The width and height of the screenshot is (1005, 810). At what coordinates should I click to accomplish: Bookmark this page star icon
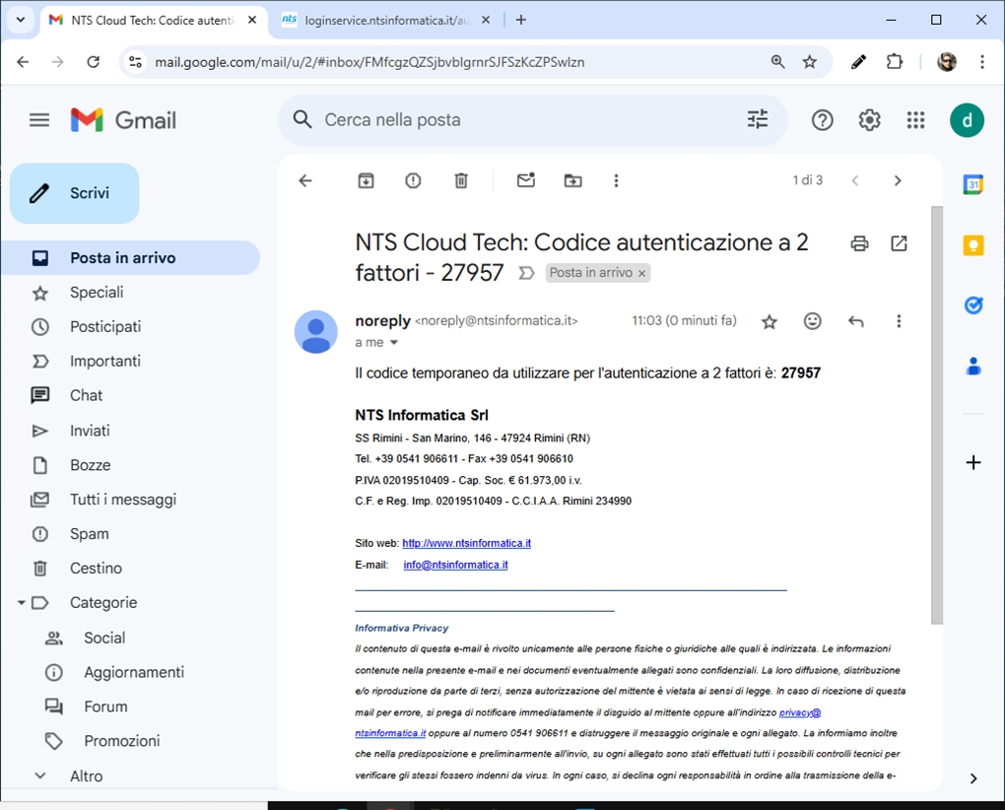click(x=810, y=62)
